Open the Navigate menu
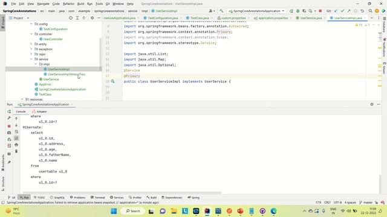387x217 pixels. tap(43, 4)
